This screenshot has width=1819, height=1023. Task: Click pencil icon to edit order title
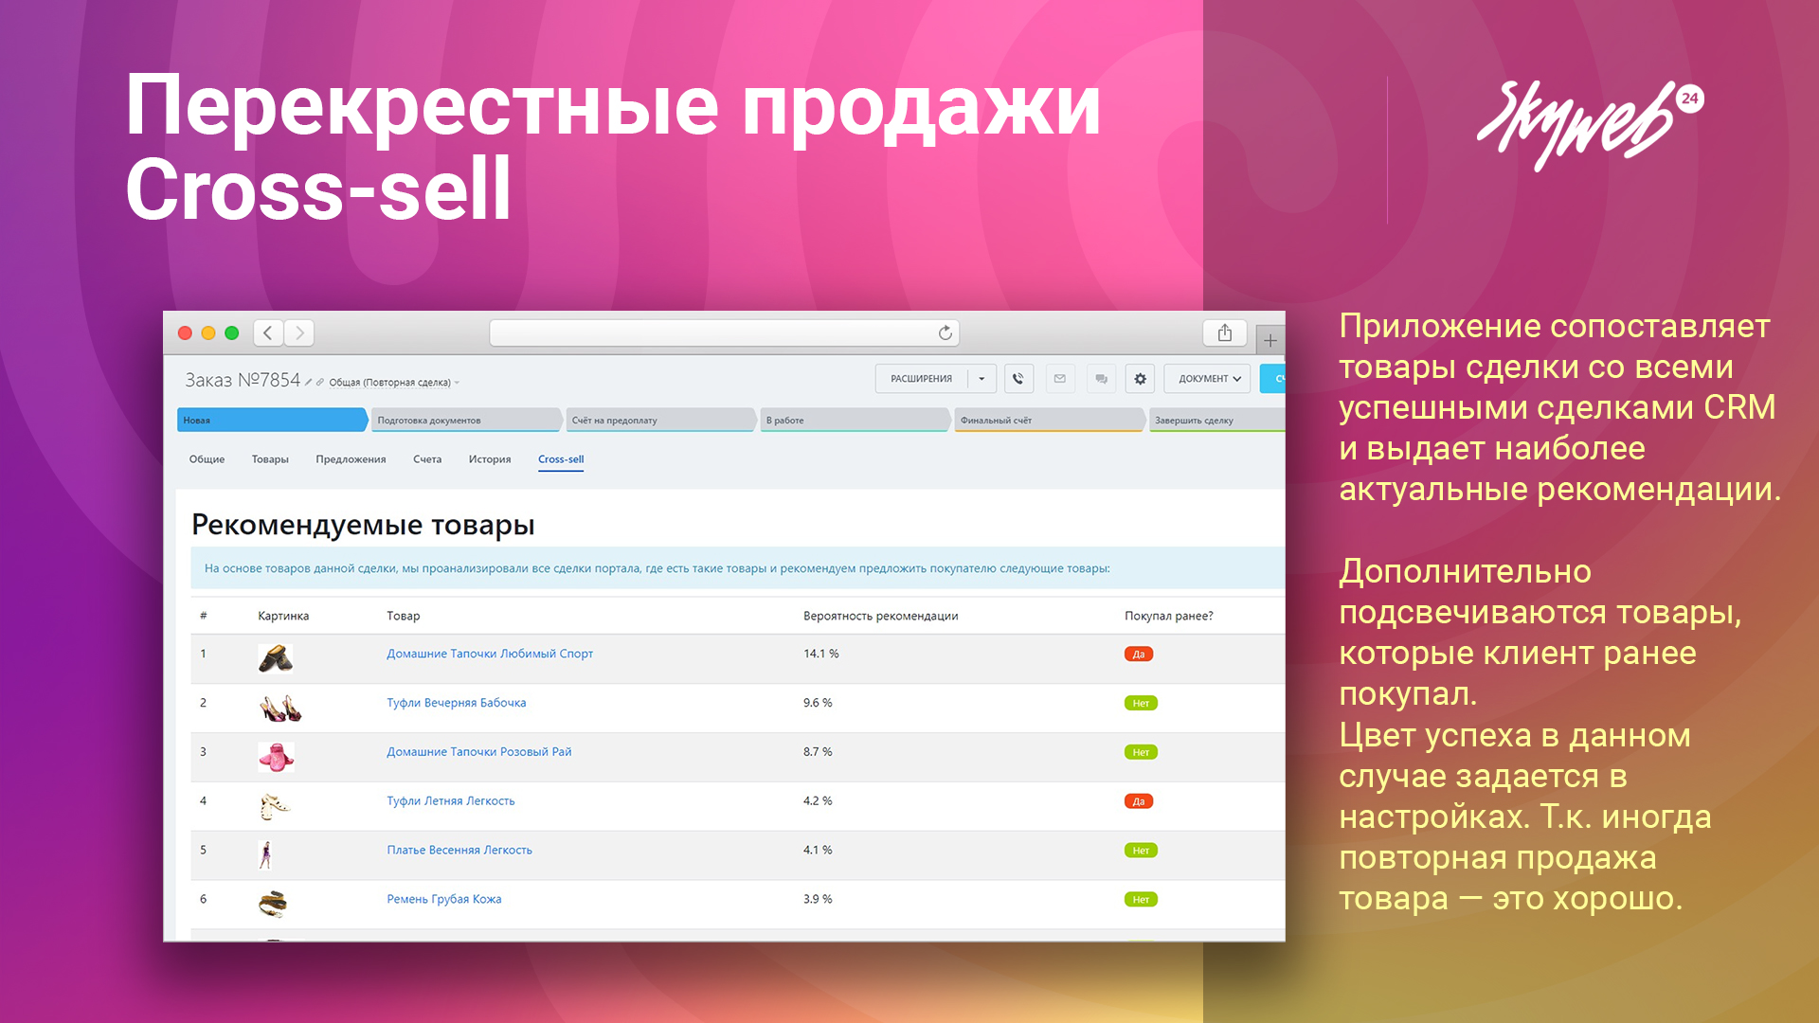(x=309, y=383)
